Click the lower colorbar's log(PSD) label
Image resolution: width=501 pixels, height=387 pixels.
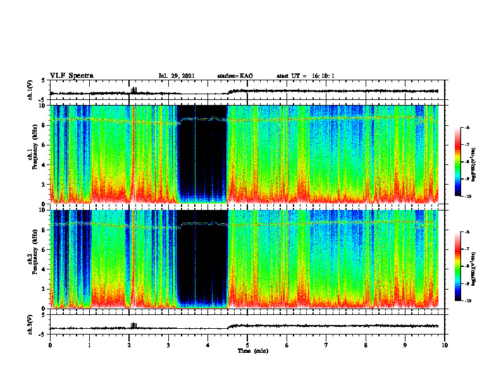474,269
